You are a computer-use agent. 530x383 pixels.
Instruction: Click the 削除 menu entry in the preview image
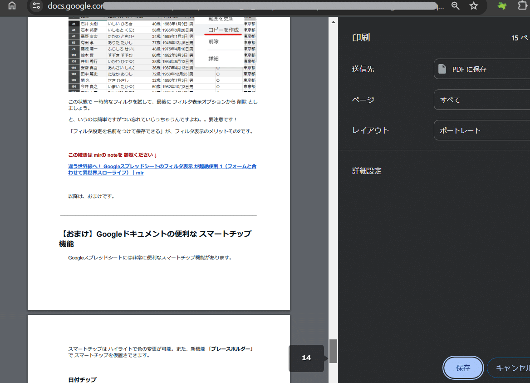213,41
